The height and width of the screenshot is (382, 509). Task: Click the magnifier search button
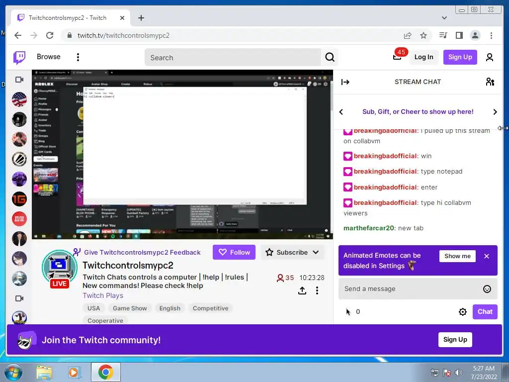point(330,58)
